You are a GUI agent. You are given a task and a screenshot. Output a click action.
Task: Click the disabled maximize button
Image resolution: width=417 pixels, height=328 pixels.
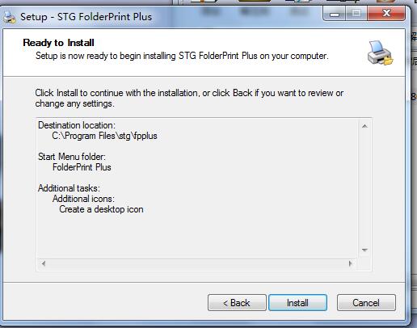click(x=356, y=14)
